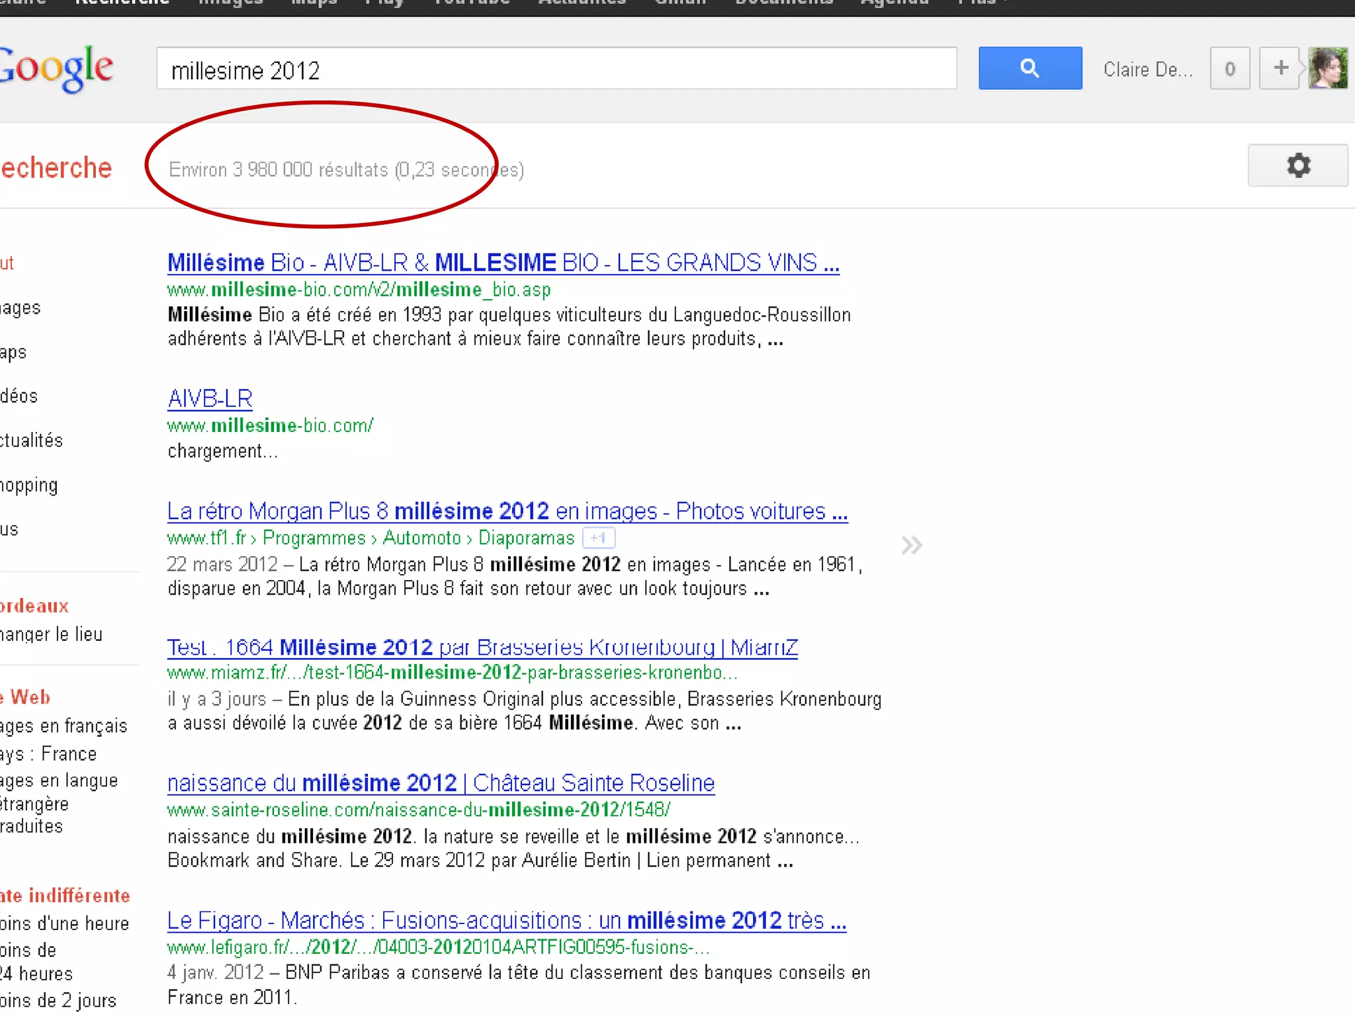Filter by Pages en français
The image size is (1355, 1018).
(x=64, y=726)
